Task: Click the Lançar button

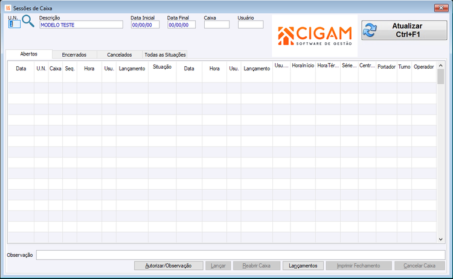Action: click(218, 266)
